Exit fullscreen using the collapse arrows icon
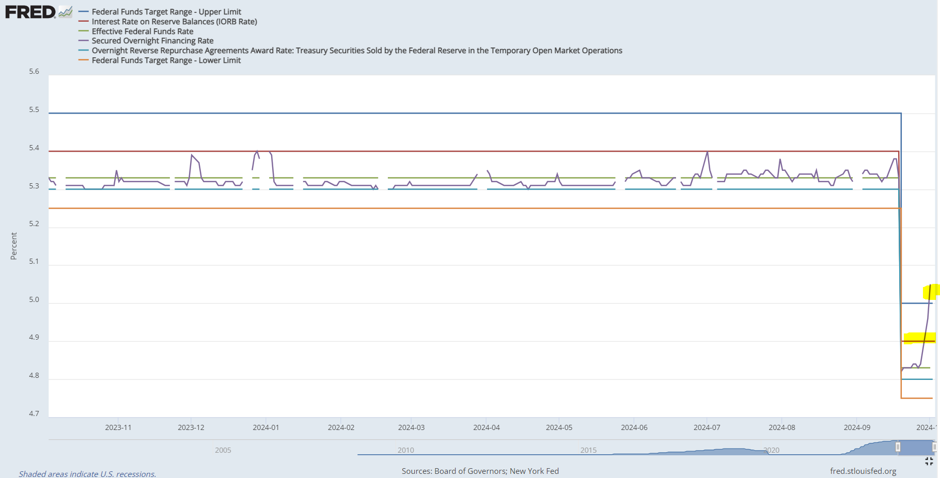Screen dimensions: 940x478 (x=929, y=461)
